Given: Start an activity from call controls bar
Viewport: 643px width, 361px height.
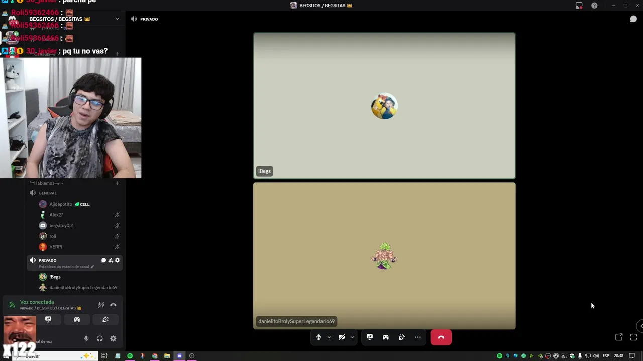Looking at the screenshot, I should (x=386, y=337).
